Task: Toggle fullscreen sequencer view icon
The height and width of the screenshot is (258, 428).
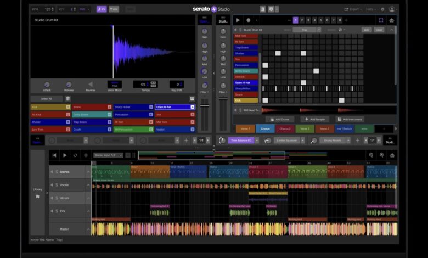Action: (x=381, y=20)
